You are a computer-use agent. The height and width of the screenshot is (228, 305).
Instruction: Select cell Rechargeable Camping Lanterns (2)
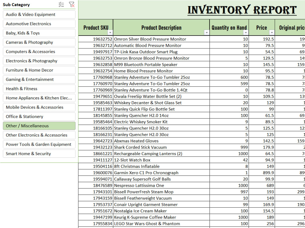click(x=161, y=154)
